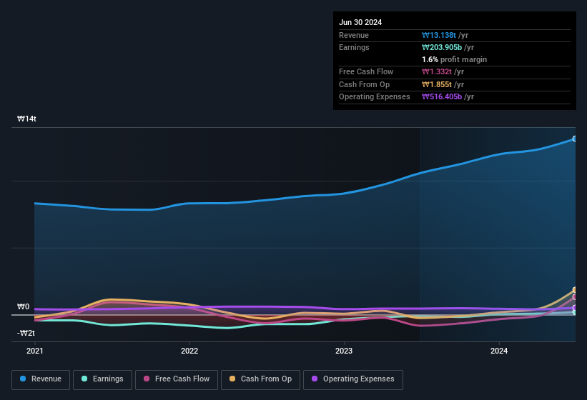The image size is (587, 400).
Task: Click the Earnings row label in the tooltip
Action: (354, 47)
